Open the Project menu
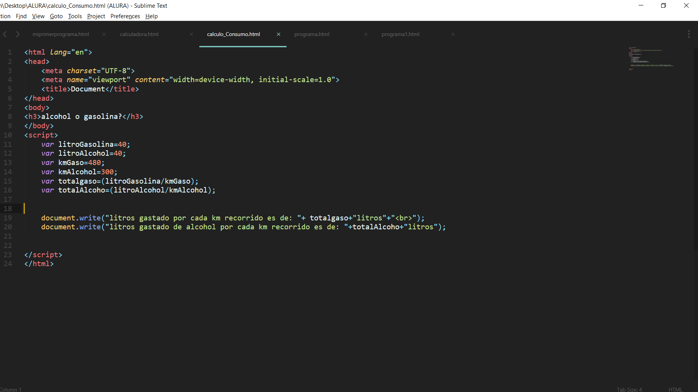Viewport: 698px width, 392px height. [x=96, y=16]
